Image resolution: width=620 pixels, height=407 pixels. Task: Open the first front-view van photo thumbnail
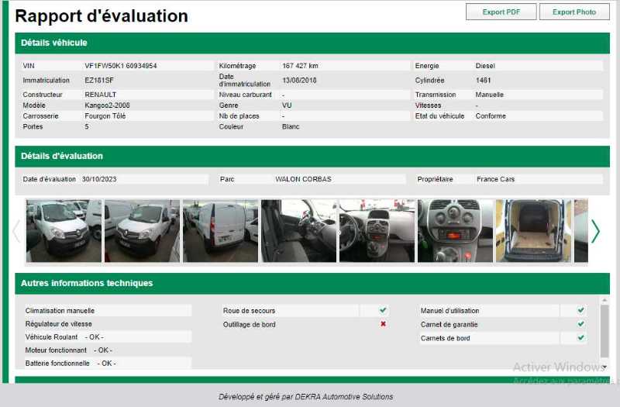click(64, 231)
